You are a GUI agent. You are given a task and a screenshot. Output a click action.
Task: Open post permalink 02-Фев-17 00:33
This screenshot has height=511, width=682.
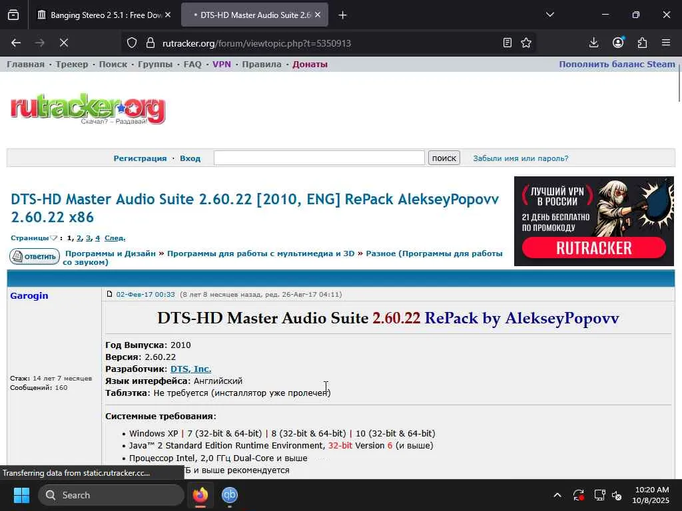click(145, 294)
